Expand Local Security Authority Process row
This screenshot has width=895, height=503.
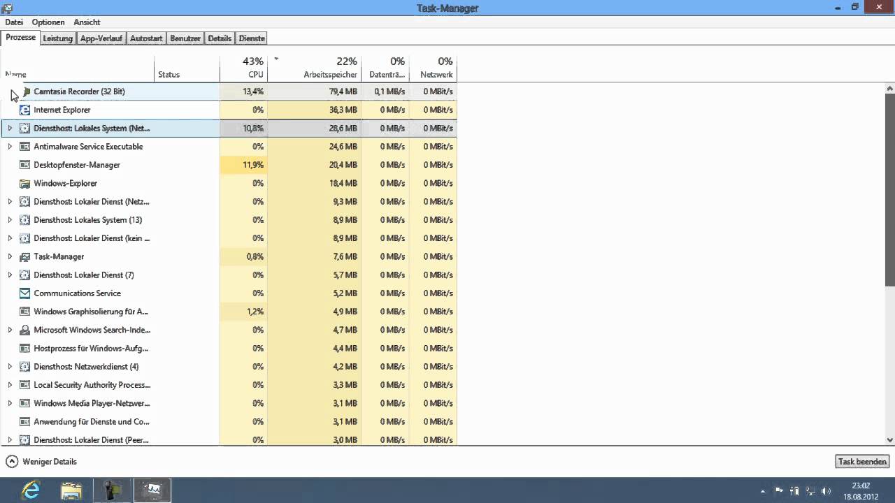[10, 385]
